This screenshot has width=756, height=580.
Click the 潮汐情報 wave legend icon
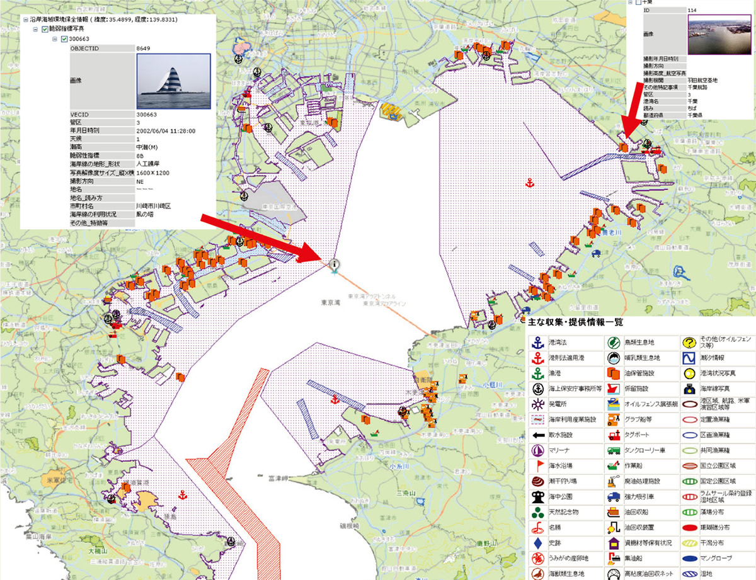pyautogui.click(x=689, y=358)
